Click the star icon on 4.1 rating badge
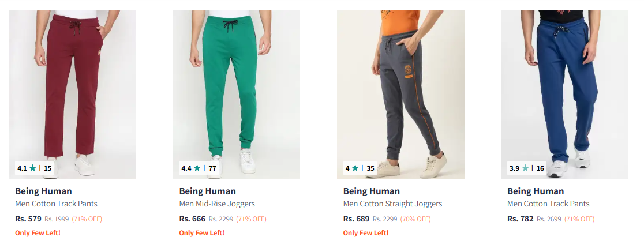 [x=32, y=168]
